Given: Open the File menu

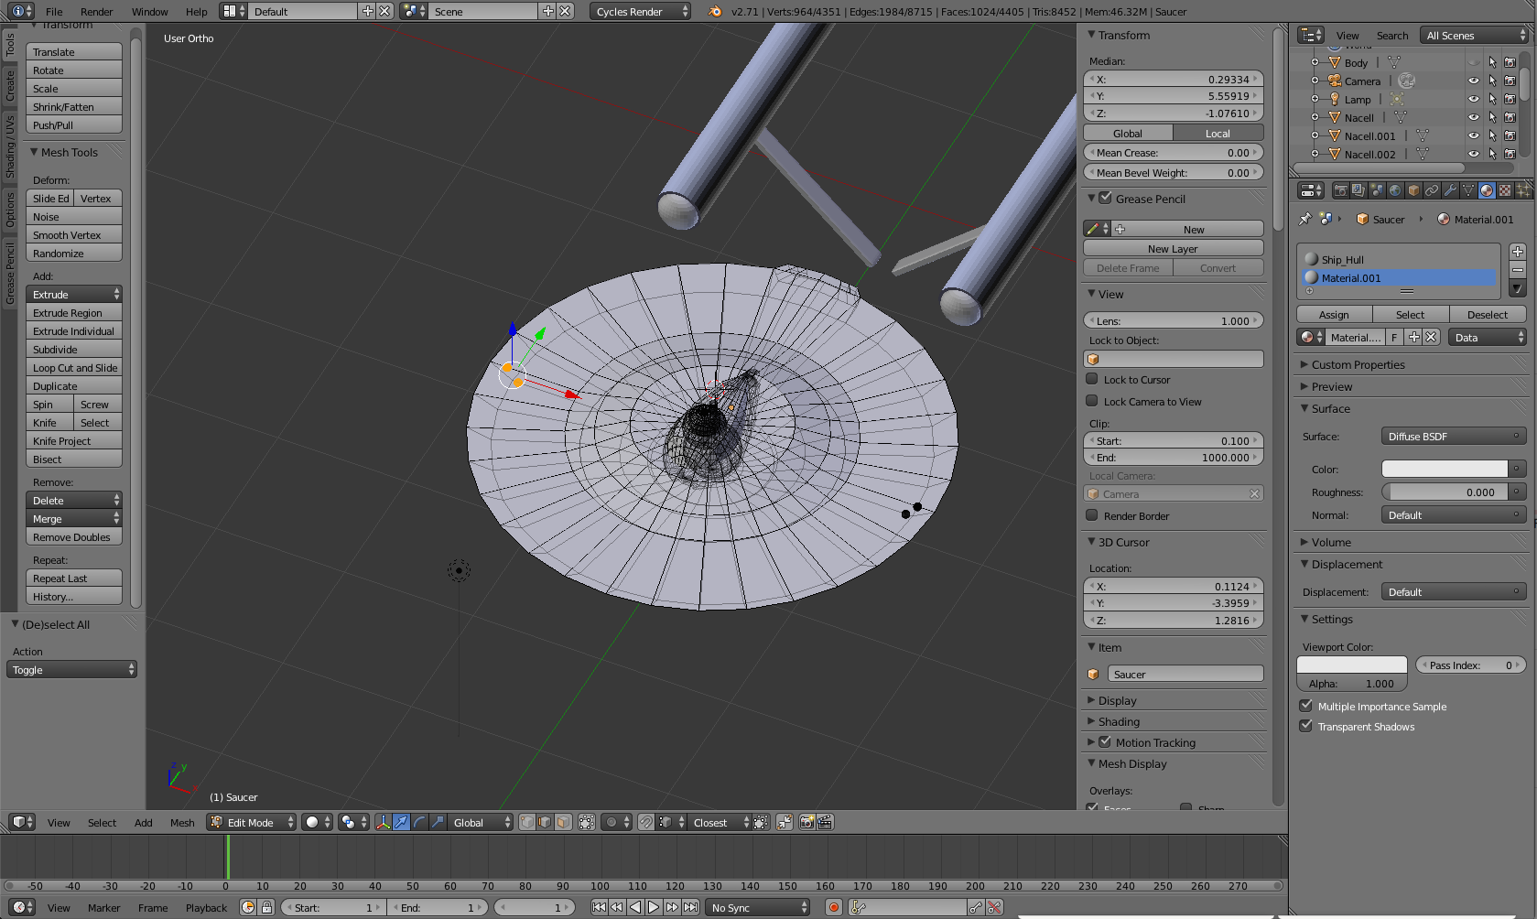Looking at the screenshot, I should 54,12.
